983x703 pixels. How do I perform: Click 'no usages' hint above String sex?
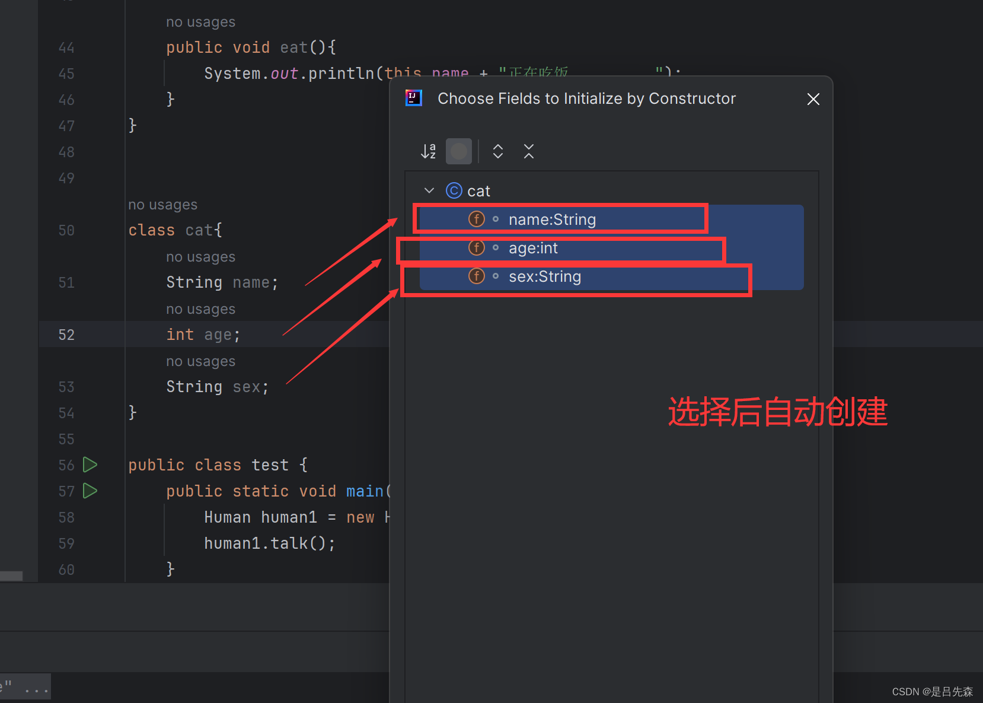[x=201, y=361]
